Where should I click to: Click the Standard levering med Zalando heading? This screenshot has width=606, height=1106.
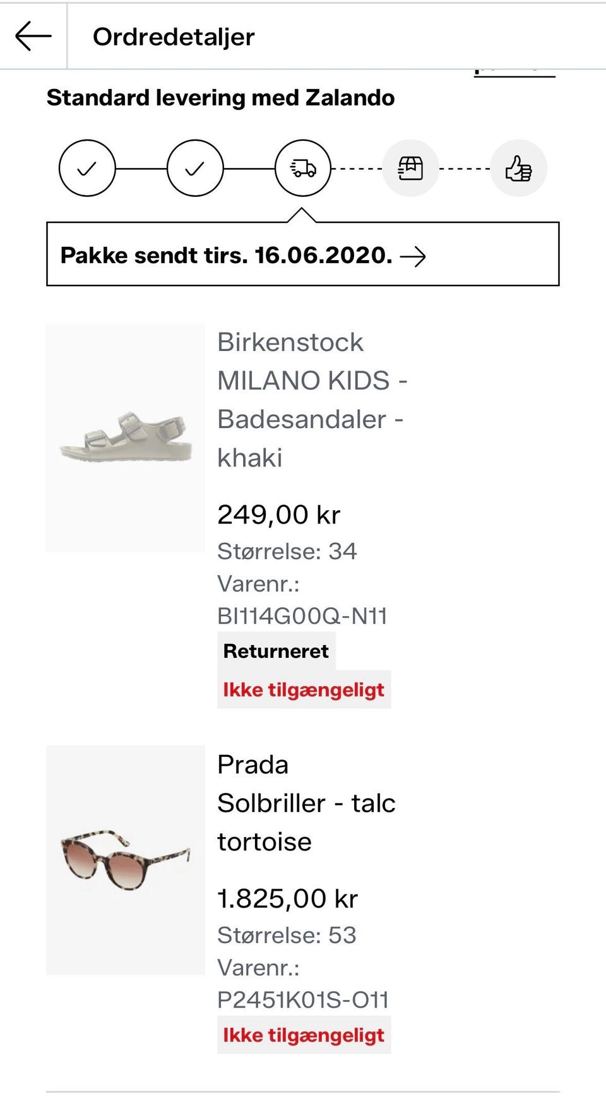pyautogui.click(x=220, y=98)
